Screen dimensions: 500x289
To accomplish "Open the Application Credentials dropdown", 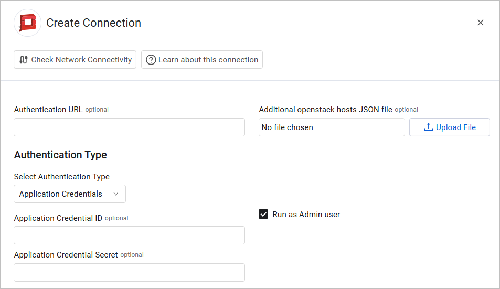I will pos(69,194).
